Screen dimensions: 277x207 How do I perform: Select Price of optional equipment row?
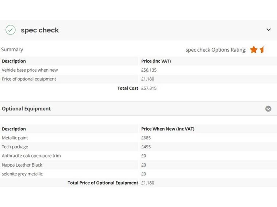click(139, 79)
